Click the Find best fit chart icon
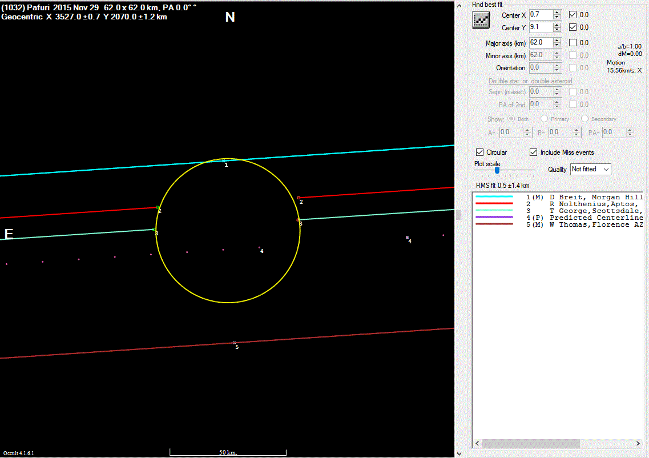This screenshot has height=458, width=649. tap(481, 20)
